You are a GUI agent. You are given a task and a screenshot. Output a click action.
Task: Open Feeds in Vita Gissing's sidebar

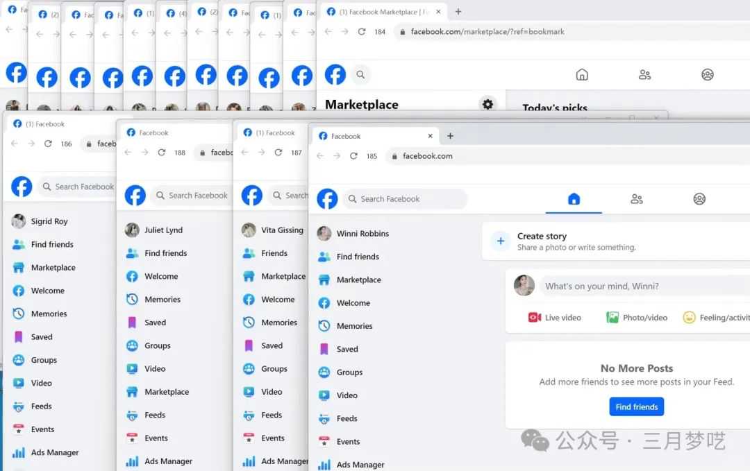pos(262,415)
